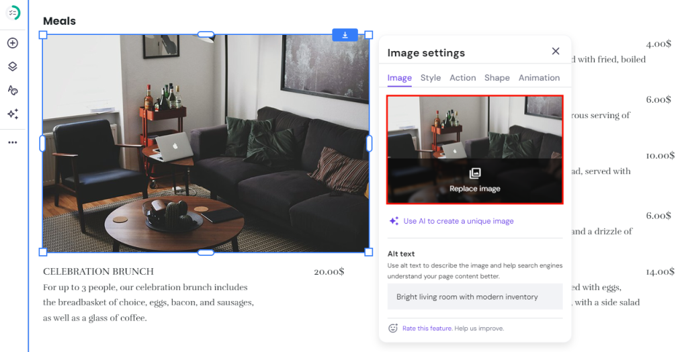Open the More options ellipsis in the sidebar
688x352 pixels.
pyautogui.click(x=13, y=142)
